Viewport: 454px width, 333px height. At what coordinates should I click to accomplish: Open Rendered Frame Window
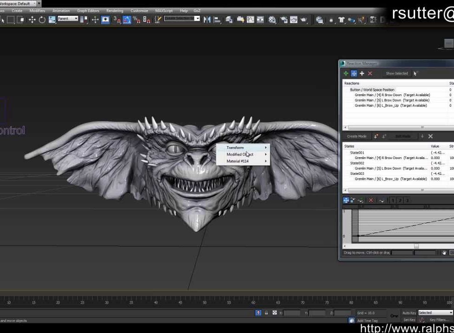294,19
